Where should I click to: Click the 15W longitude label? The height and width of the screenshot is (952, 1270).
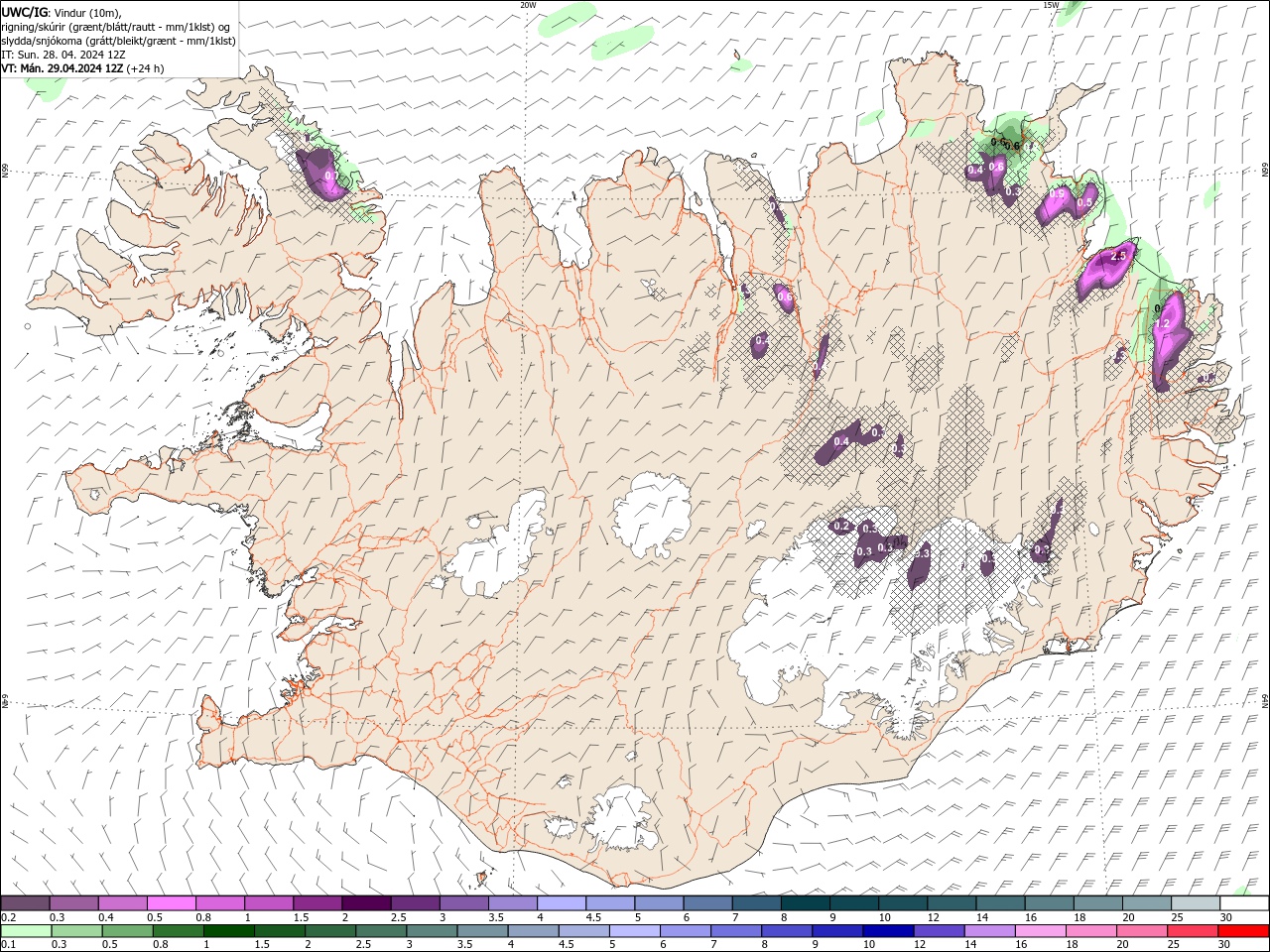pyautogui.click(x=1051, y=5)
